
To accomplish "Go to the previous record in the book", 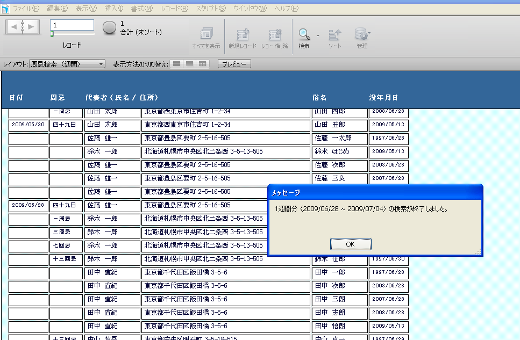I will (13, 26).
